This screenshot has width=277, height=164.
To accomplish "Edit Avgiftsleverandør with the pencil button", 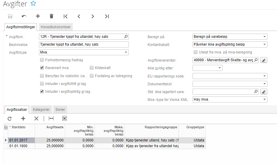I will (264, 60).
